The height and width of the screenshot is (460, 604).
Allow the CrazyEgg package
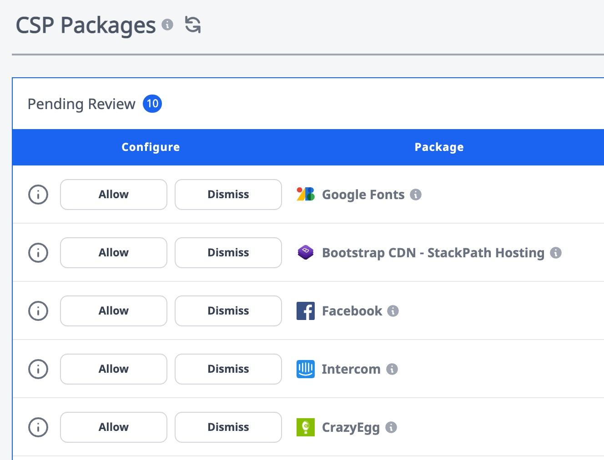coord(114,427)
